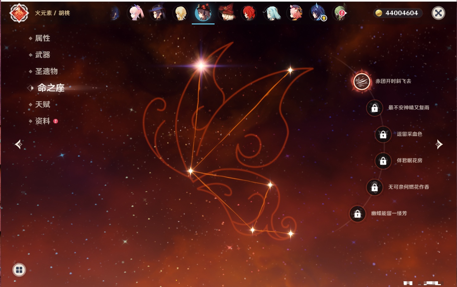The height and width of the screenshot is (287, 457).
Task: Click the lock icon beside 无可奈何燃花作香
Action: 374,187
